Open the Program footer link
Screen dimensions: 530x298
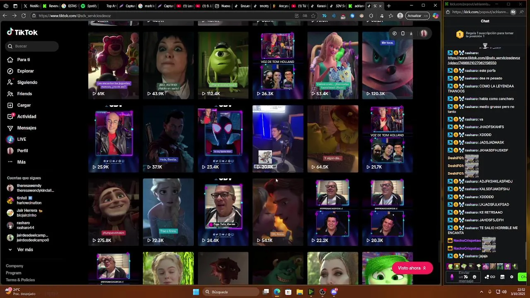(14, 273)
